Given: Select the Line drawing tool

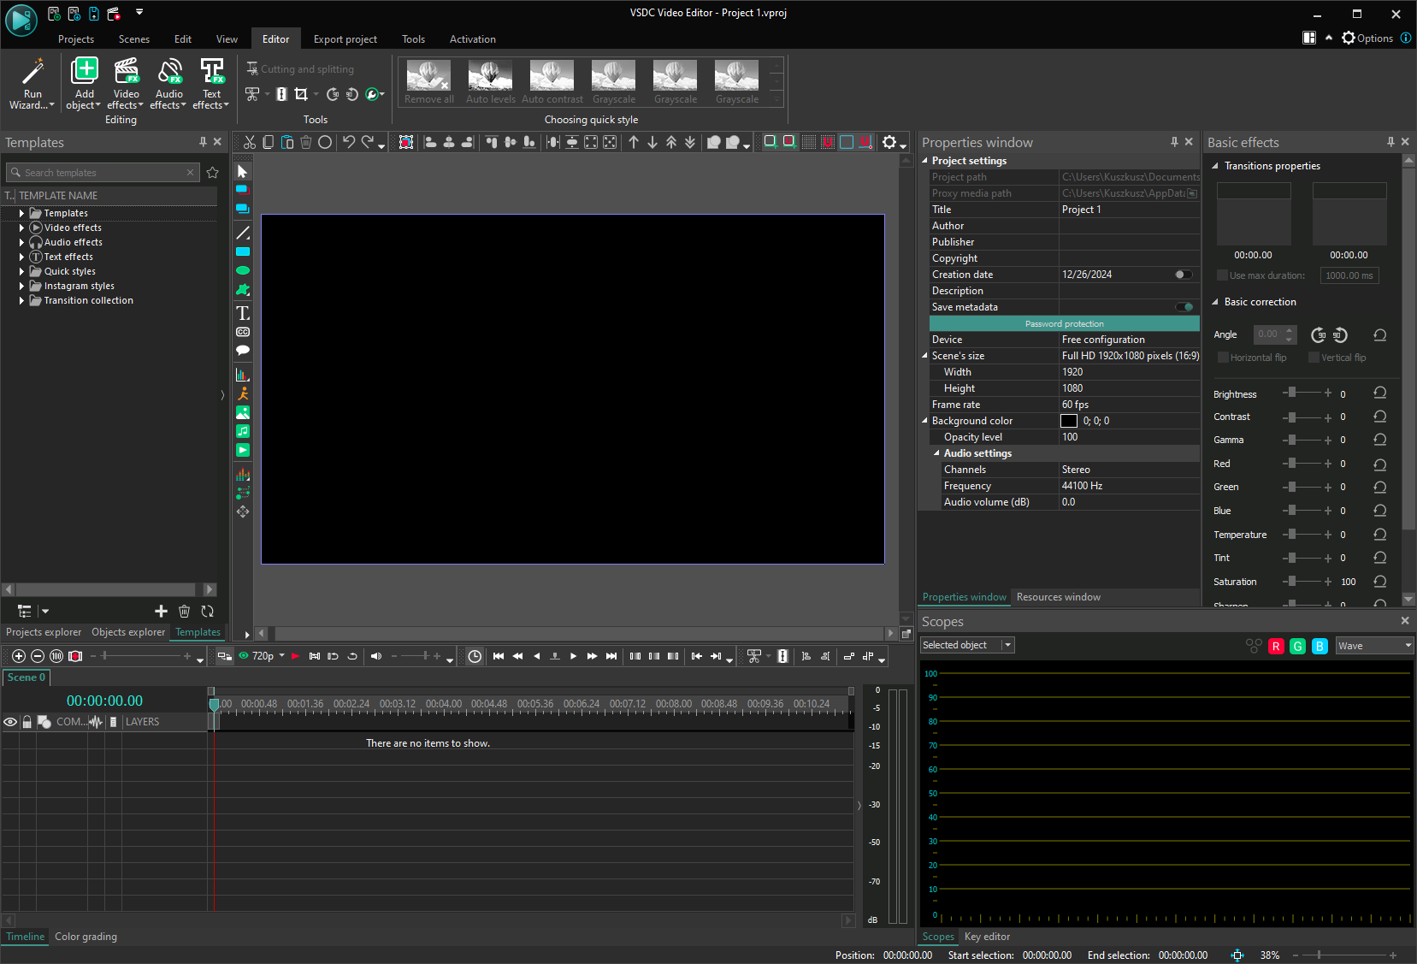Looking at the screenshot, I should point(243,233).
